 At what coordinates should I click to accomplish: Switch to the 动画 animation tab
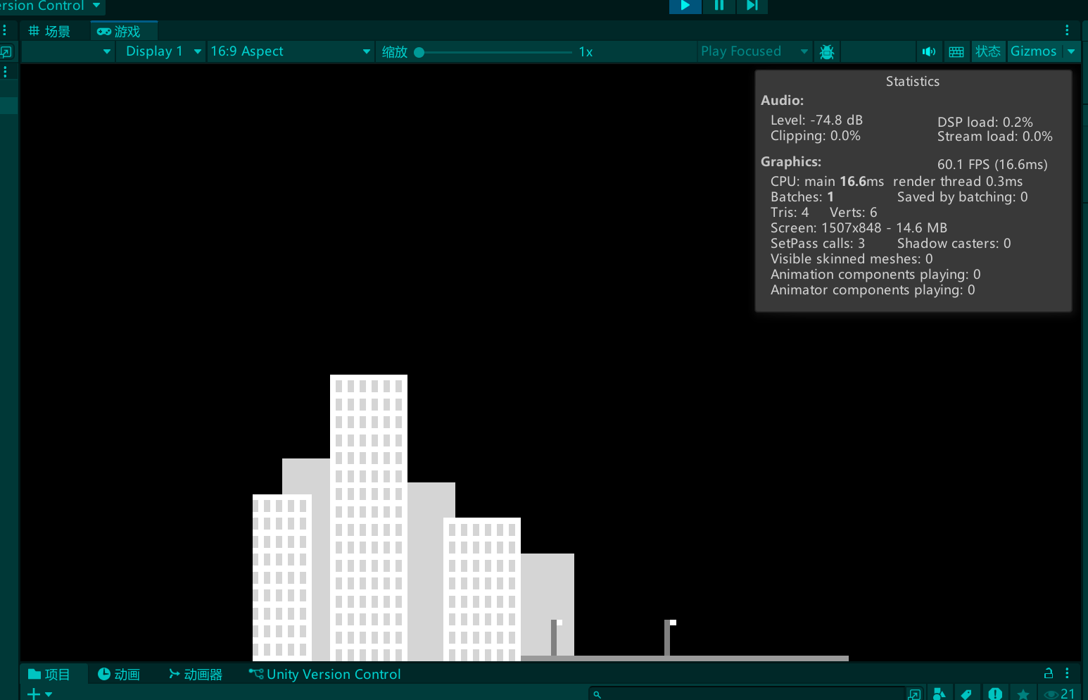(x=119, y=674)
